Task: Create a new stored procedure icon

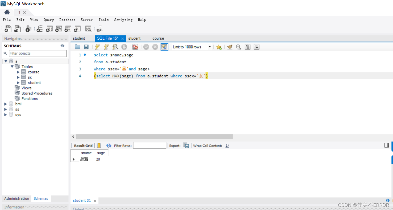Action: coord(68,29)
